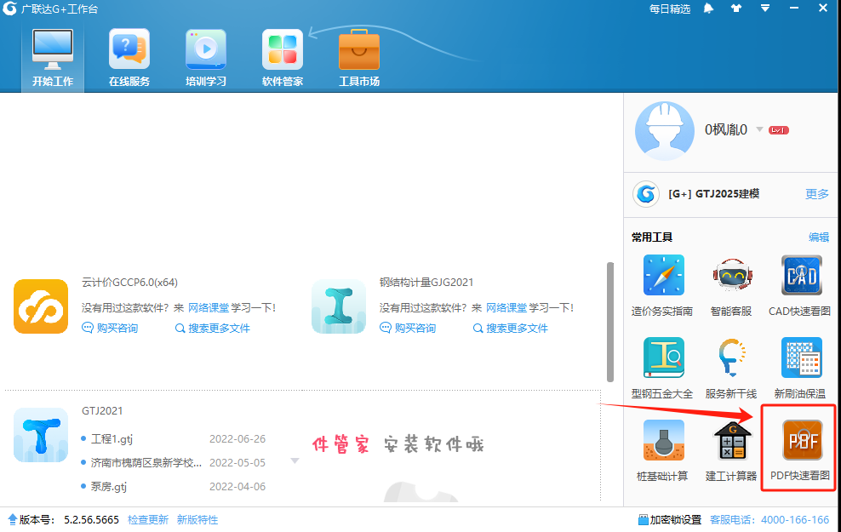Screen dimensions: 841x532
Task: Click the 广联达G+工作台 logo icon
Action: [x=9, y=9]
